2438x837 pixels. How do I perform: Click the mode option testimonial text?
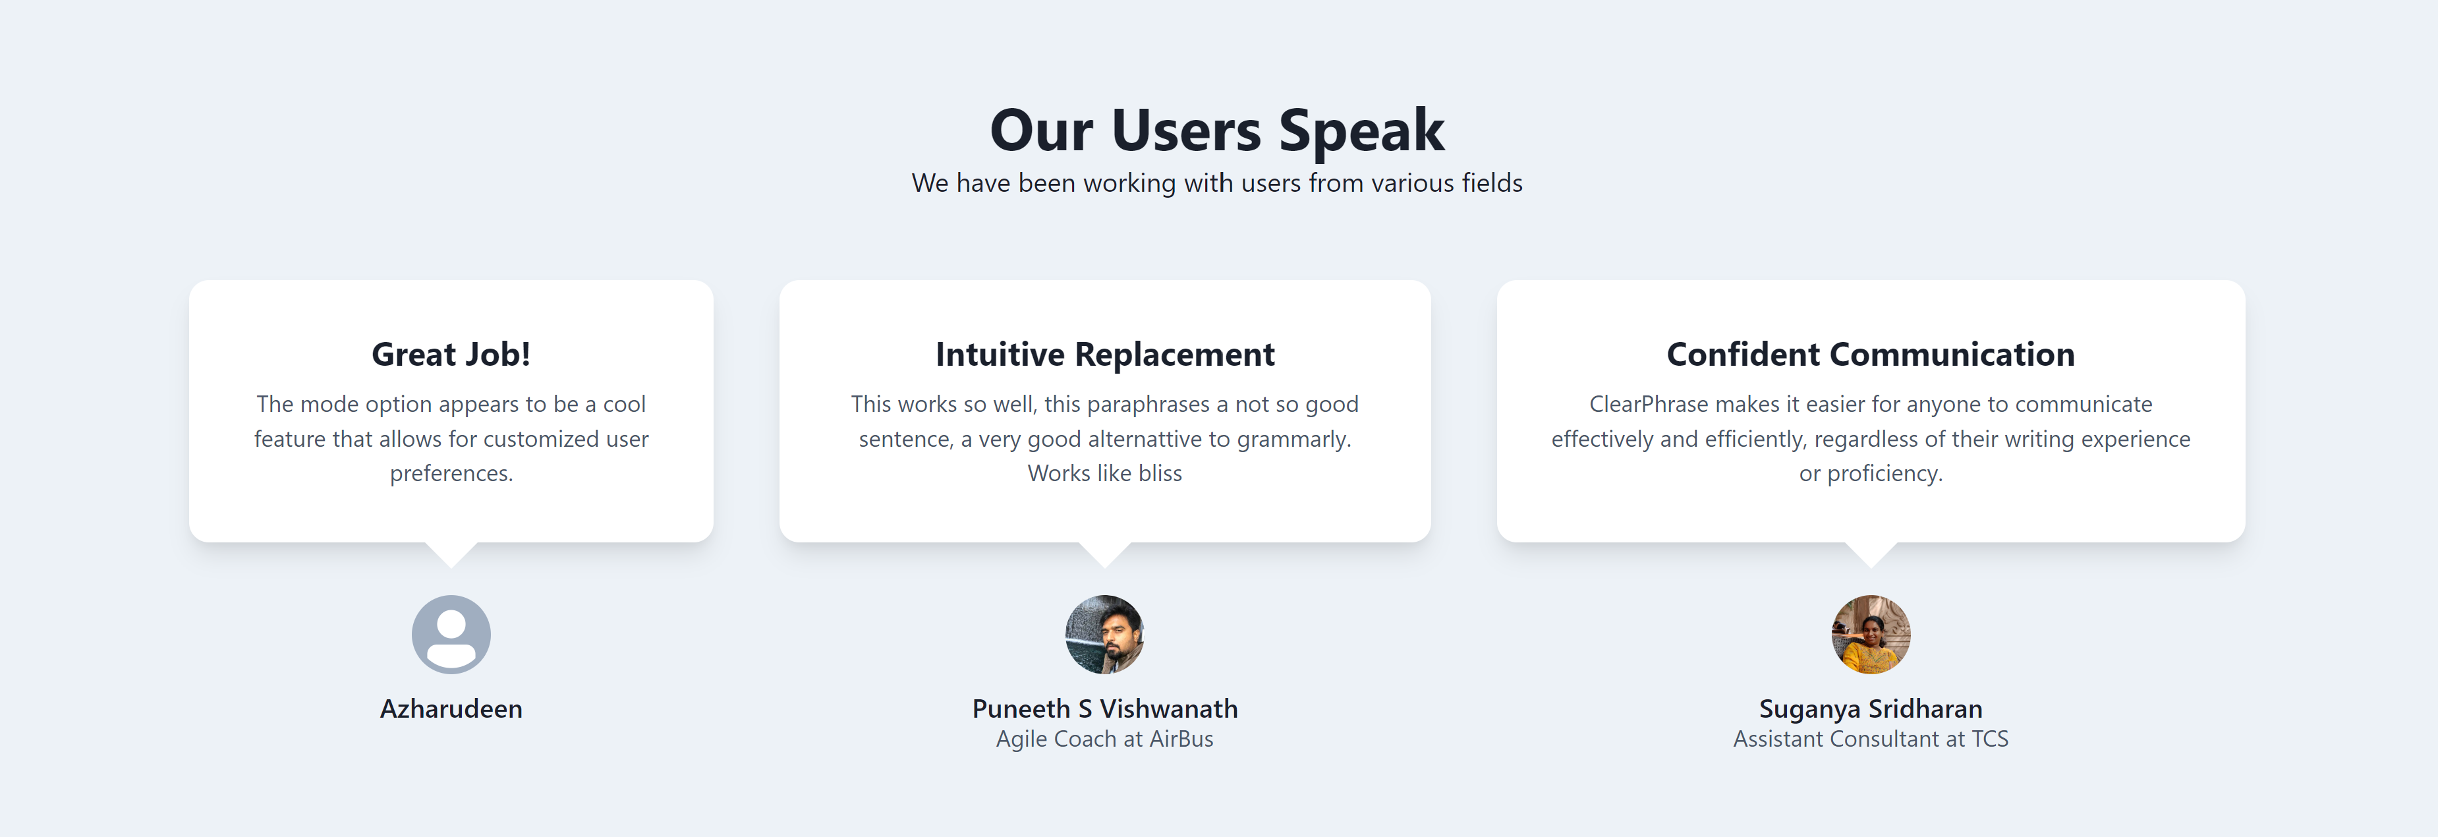tap(451, 438)
